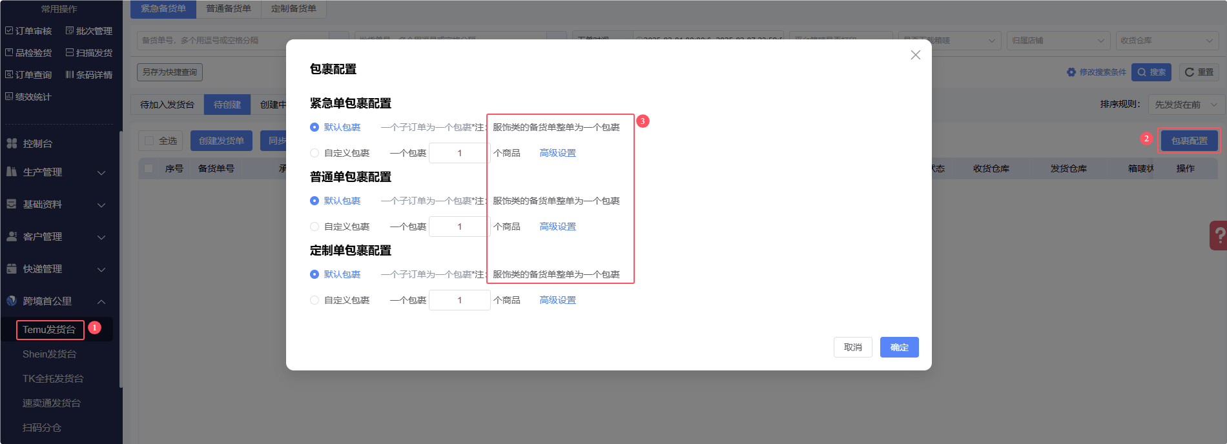This screenshot has width=1227, height=444.
Task: Expand 客户管理 menu chevron
Action: pyautogui.click(x=101, y=237)
